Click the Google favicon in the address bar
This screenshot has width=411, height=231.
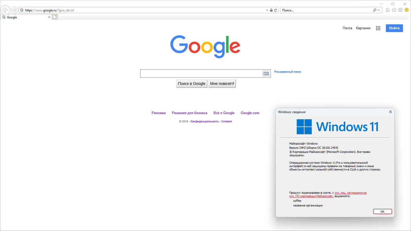(x=22, y=10)
